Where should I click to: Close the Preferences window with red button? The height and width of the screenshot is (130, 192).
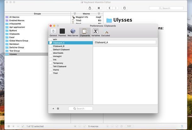51,26
